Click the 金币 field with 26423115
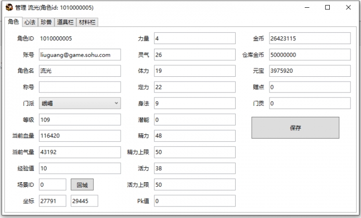Viewport: 361px width, 218px height. [309, 38]
